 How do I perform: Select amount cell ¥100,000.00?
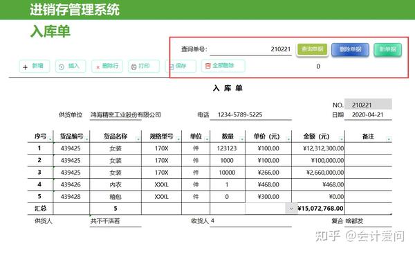point(318,160)
